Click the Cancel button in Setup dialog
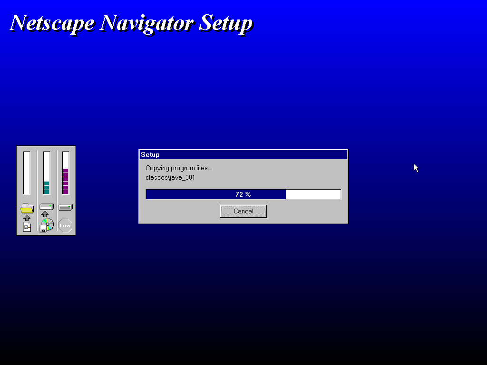This screenshot has width=487, height=365. (x=243, y=211)
